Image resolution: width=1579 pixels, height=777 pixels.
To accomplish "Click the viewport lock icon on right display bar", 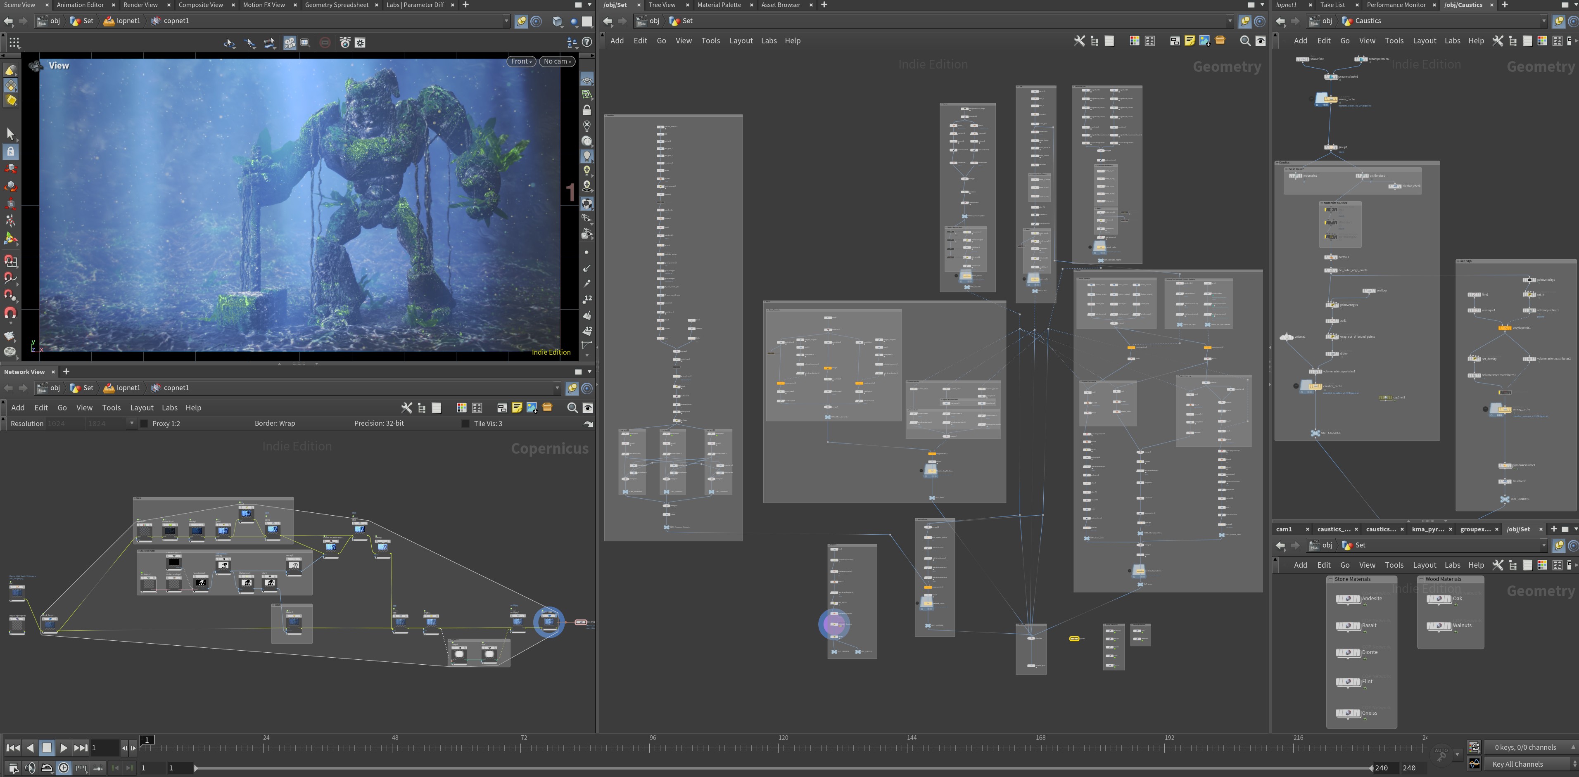I will [586, 110].
